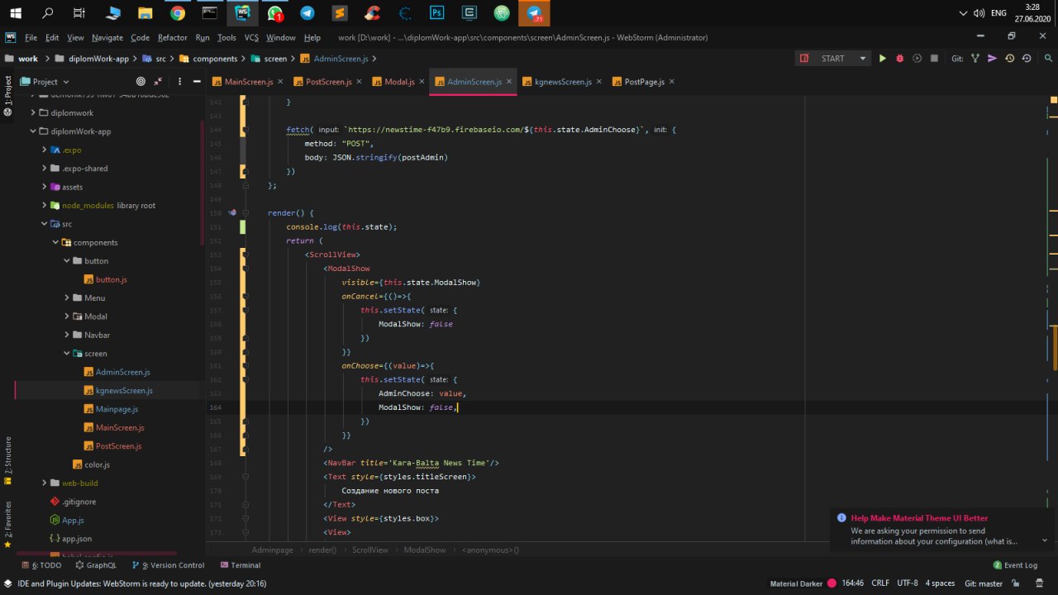Open 2: Favorites tool window tab

7,524
